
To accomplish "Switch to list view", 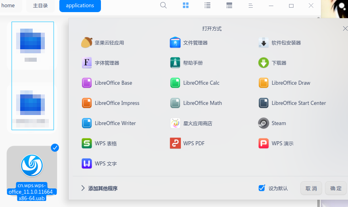I will coord(207,5).
